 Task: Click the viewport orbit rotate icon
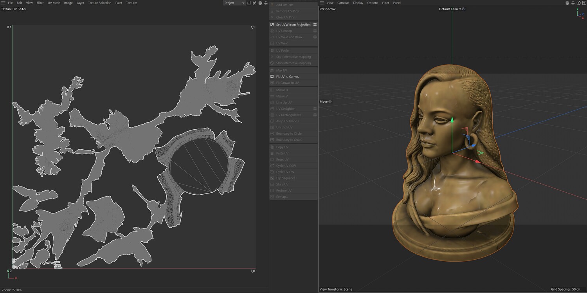click(x=578, y=3)
